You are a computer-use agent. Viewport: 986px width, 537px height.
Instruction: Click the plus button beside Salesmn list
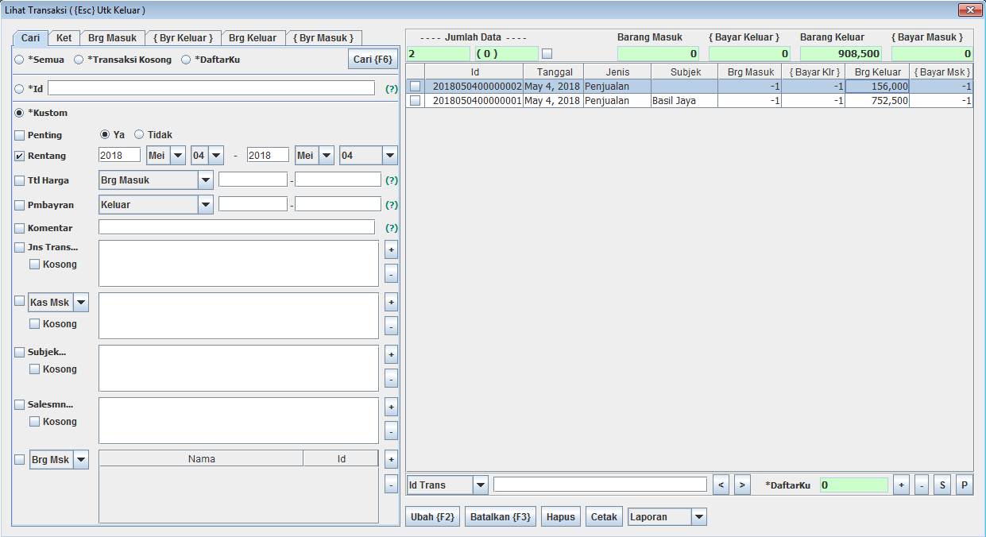pos(391,407)
